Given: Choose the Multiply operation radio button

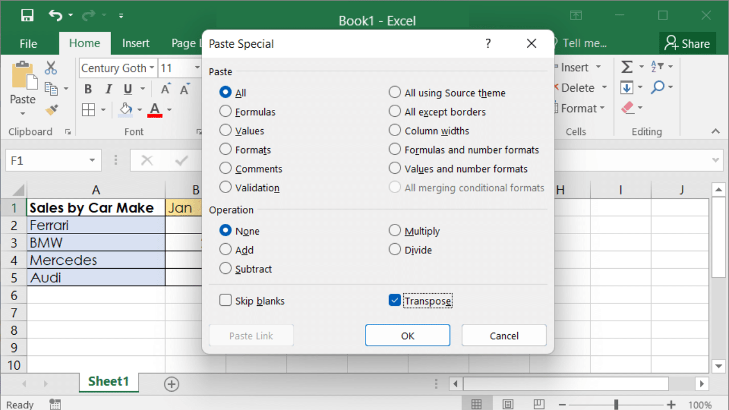Looking at the screenshot, I should tap(395, 231).
